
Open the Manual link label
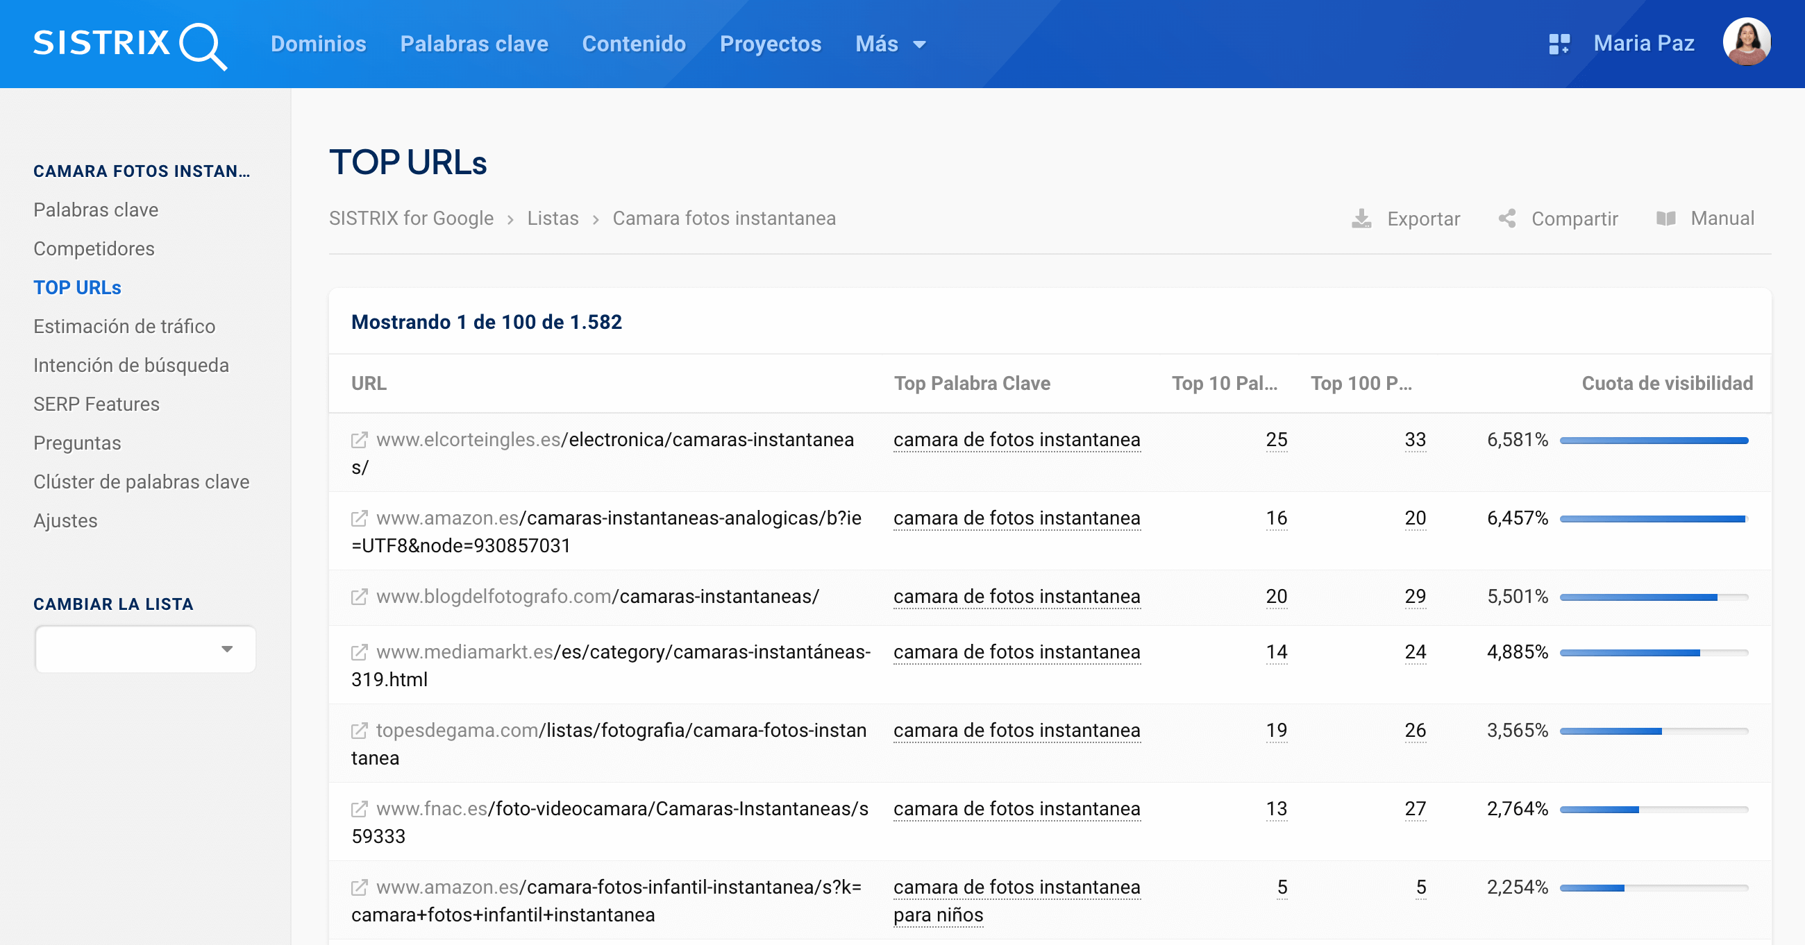point(1722,219)
